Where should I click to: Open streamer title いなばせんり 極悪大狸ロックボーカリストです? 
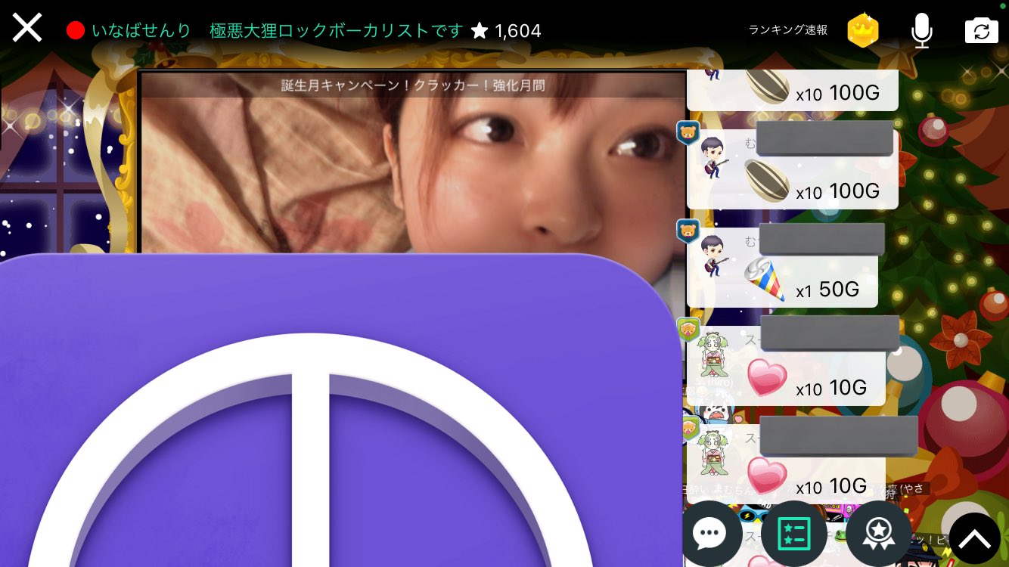(277, 30)
